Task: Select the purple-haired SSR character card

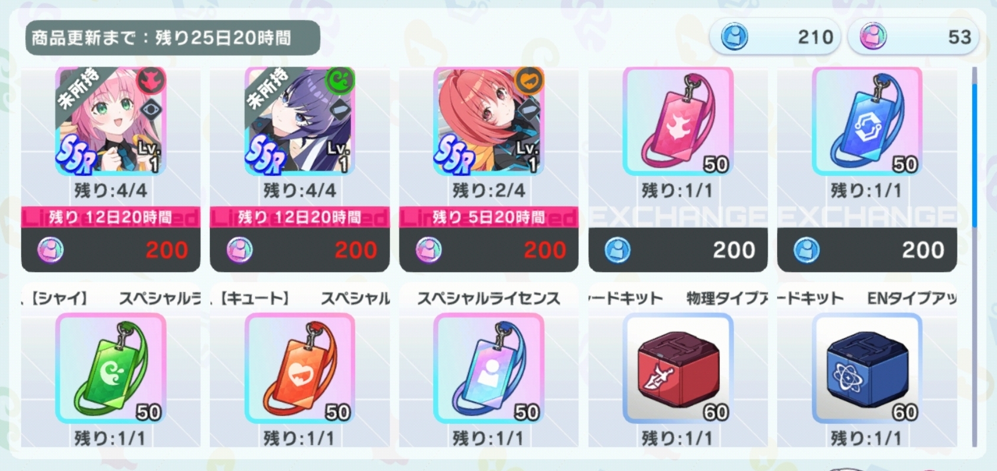Action: (300, 121)
